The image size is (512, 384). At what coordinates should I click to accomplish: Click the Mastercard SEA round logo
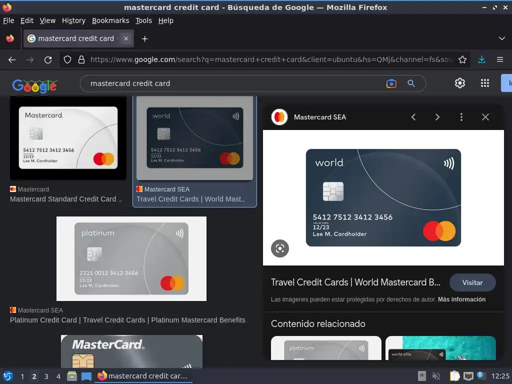(x=279, y=117)
